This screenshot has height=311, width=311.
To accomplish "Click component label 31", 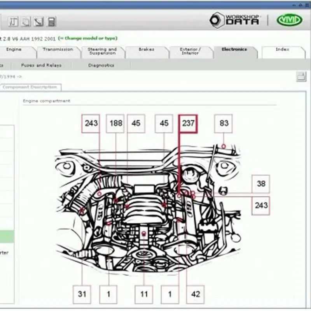I will pyautogui.click(x=82, y=294).
